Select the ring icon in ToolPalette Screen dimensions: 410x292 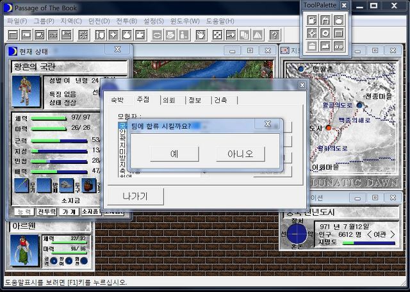click(325, 33)
